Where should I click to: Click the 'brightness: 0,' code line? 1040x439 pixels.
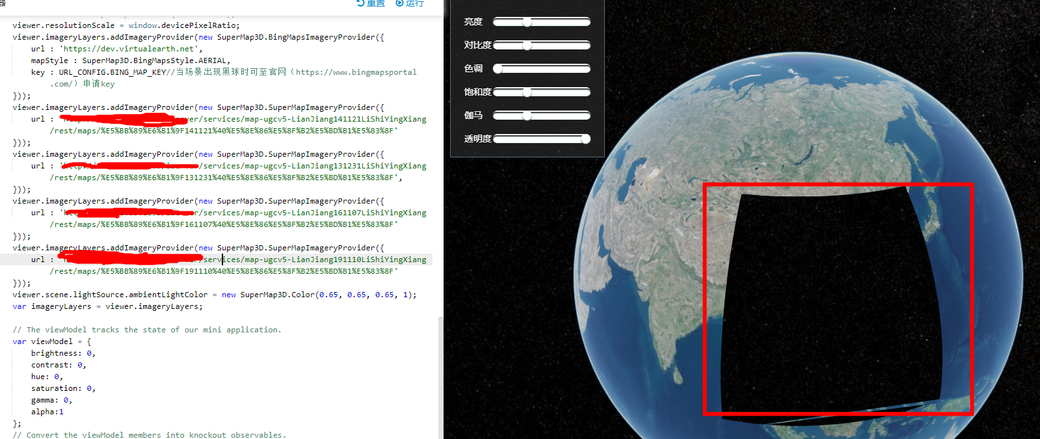(63, 353)
